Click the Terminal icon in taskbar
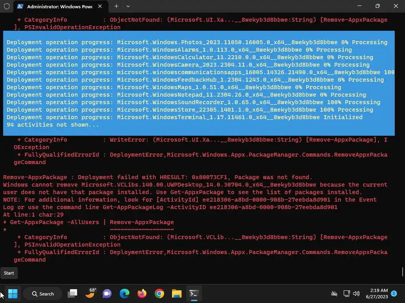Image resolution: width=405 pixels, height=303 pixels. point(194,294)
